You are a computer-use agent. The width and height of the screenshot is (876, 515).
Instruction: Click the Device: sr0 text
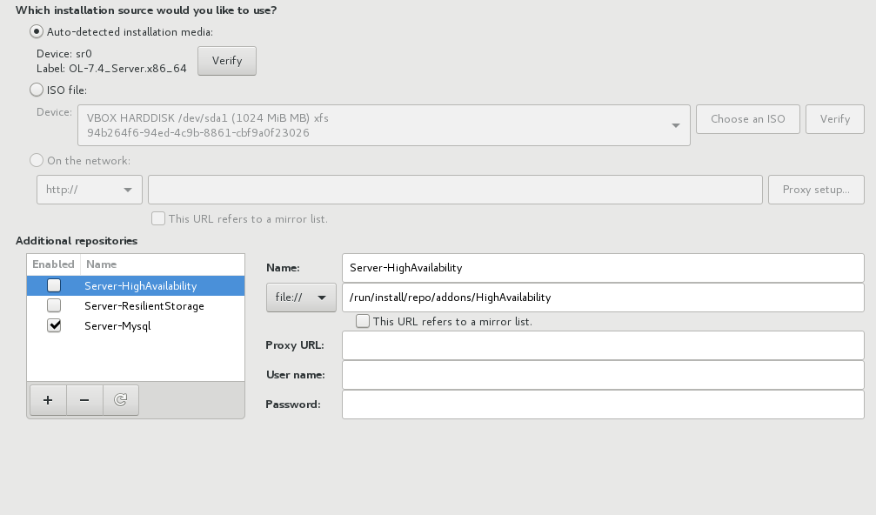click(x=64, y=54)
